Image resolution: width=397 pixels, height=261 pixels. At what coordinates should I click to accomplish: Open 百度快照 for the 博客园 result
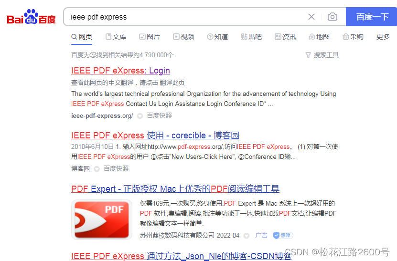[x=116, y=168]
